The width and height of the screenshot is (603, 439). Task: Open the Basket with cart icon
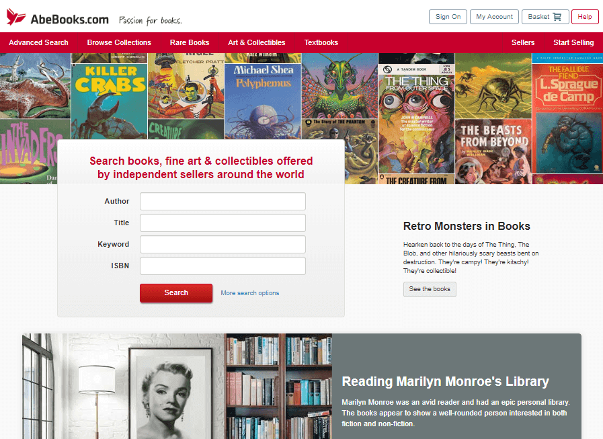[545, 17]
